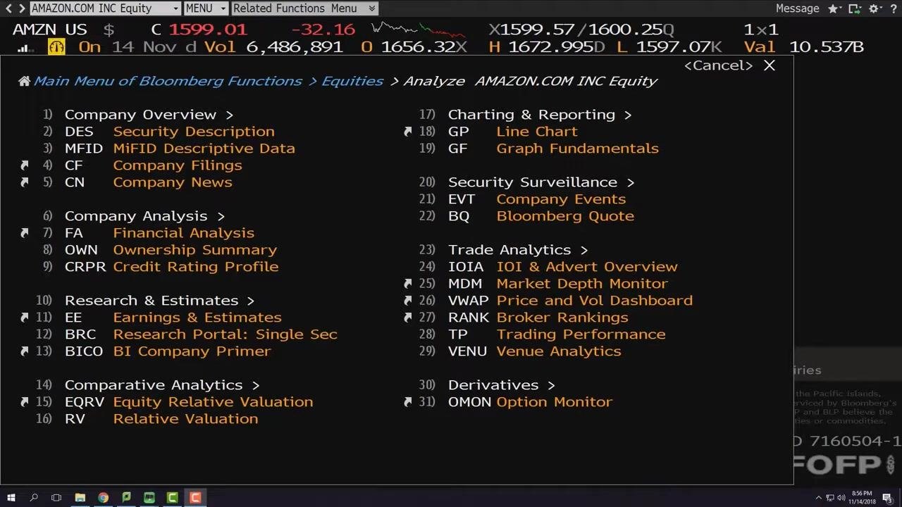Click the intraday price sparkline chart
This screenshot has width=902, height=507.
coord(418,30)
